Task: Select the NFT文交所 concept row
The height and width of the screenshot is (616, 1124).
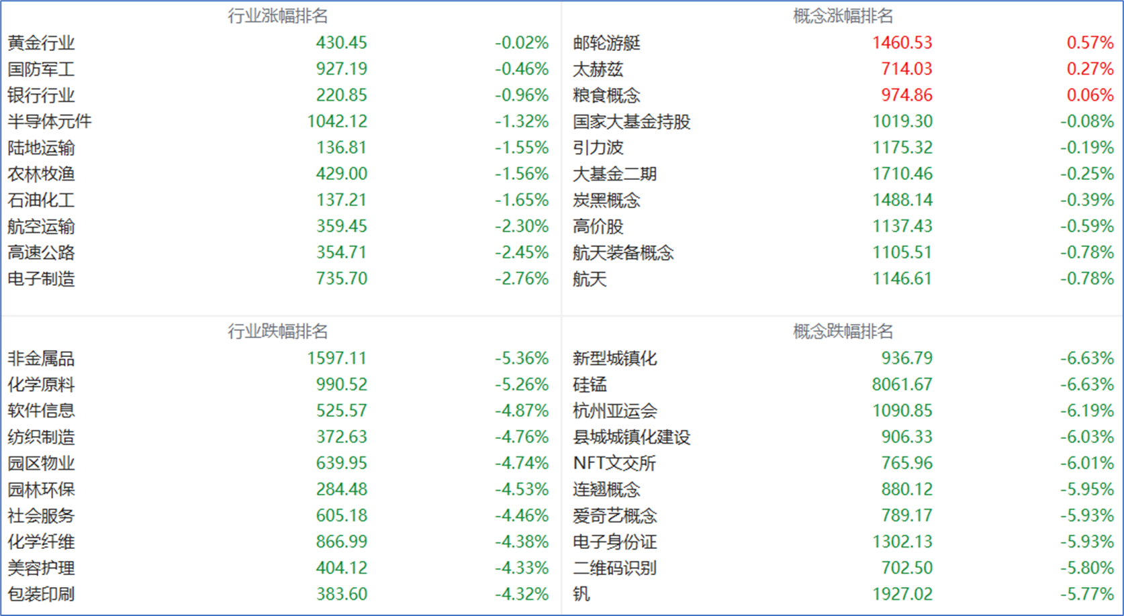Action: (x=614, y=463)
